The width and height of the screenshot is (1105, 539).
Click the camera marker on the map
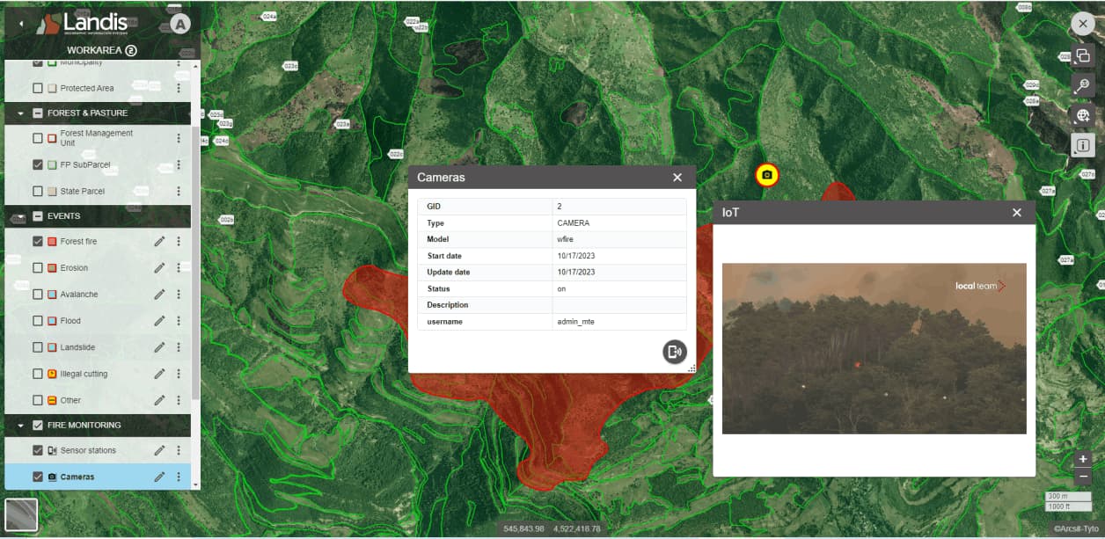coord(767,175)
